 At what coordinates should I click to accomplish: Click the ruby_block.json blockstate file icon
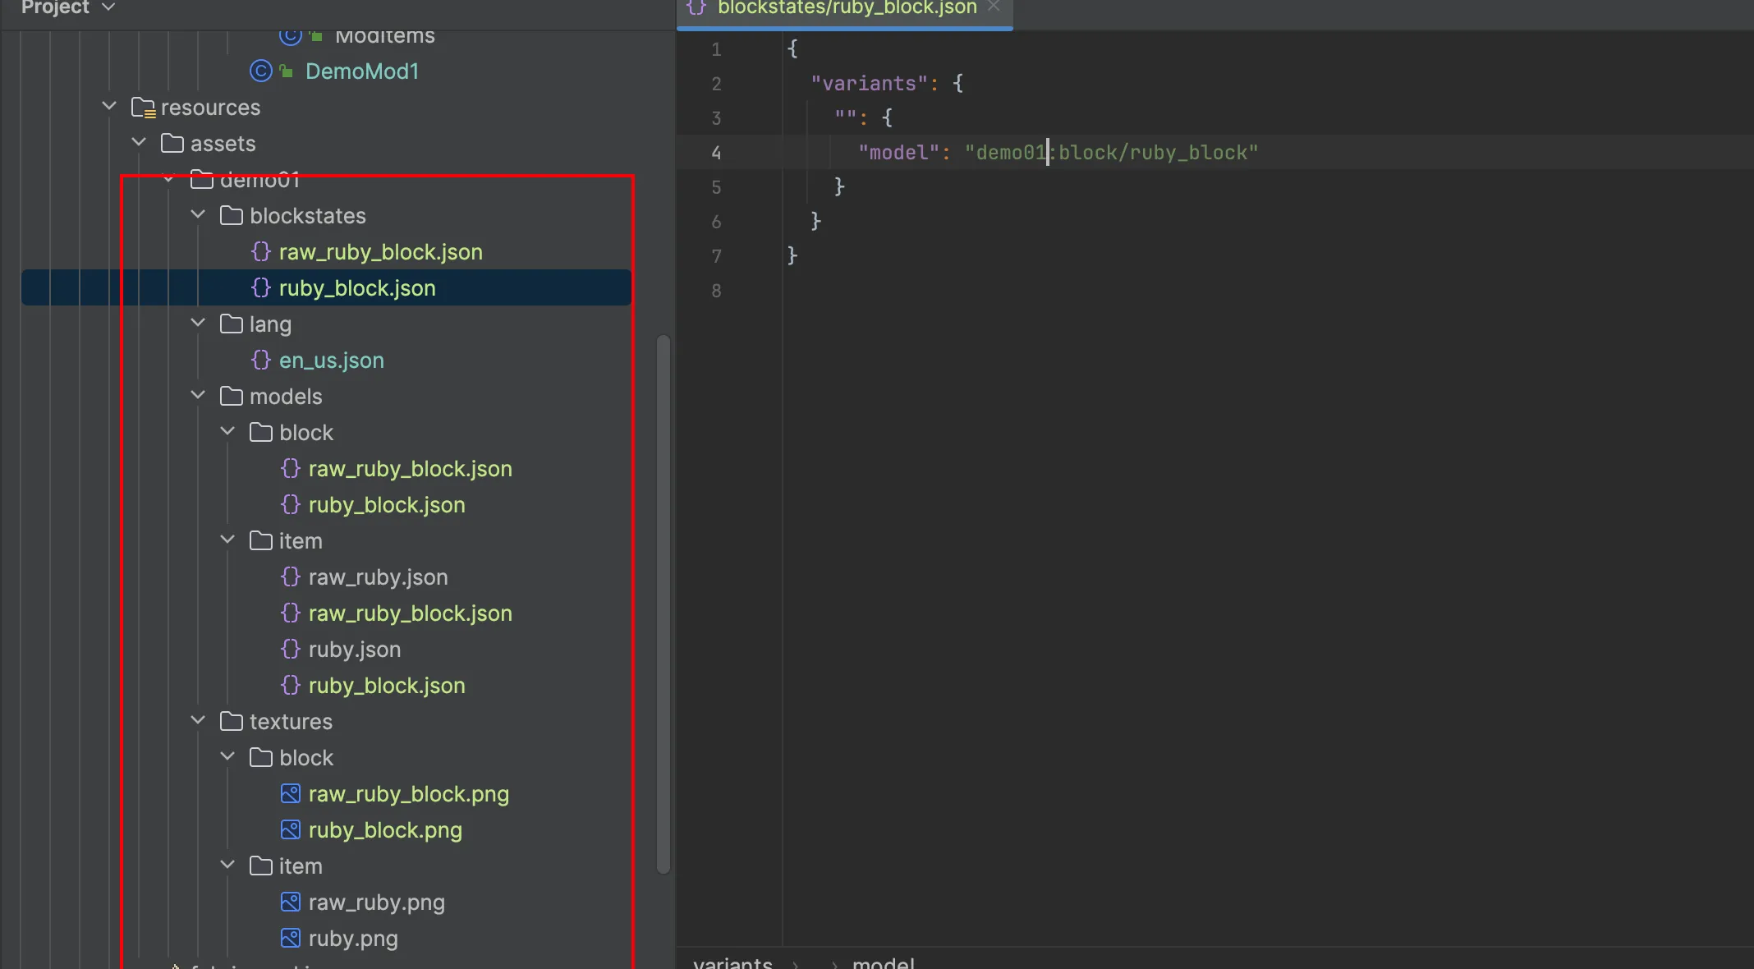coord(260,287)
